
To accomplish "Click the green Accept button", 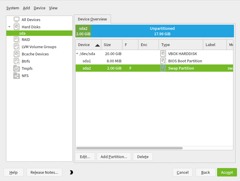I will (x=227, y=172).
